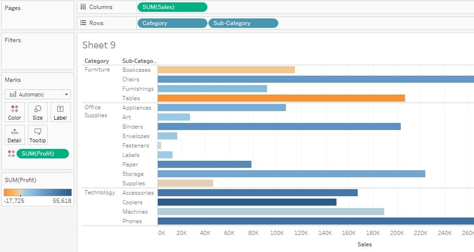Click the Sub-Category column header
This screenshot has height=252, width=474.
coord(139,61)
